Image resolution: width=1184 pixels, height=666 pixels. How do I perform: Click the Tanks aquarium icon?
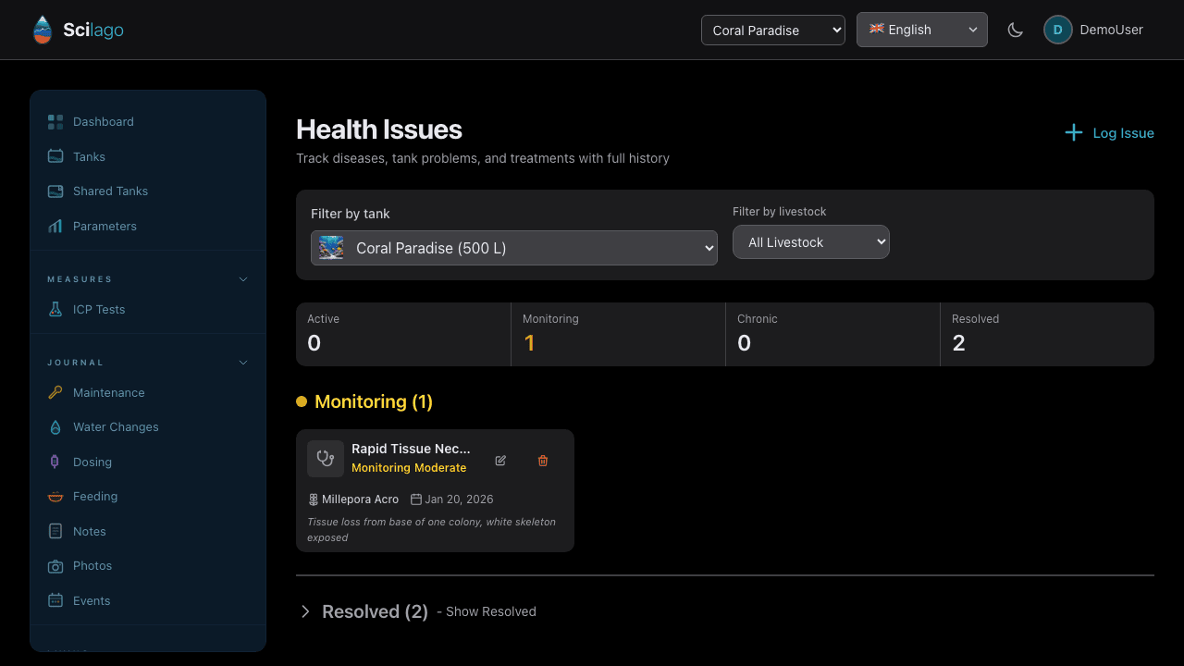pos(55,156)
